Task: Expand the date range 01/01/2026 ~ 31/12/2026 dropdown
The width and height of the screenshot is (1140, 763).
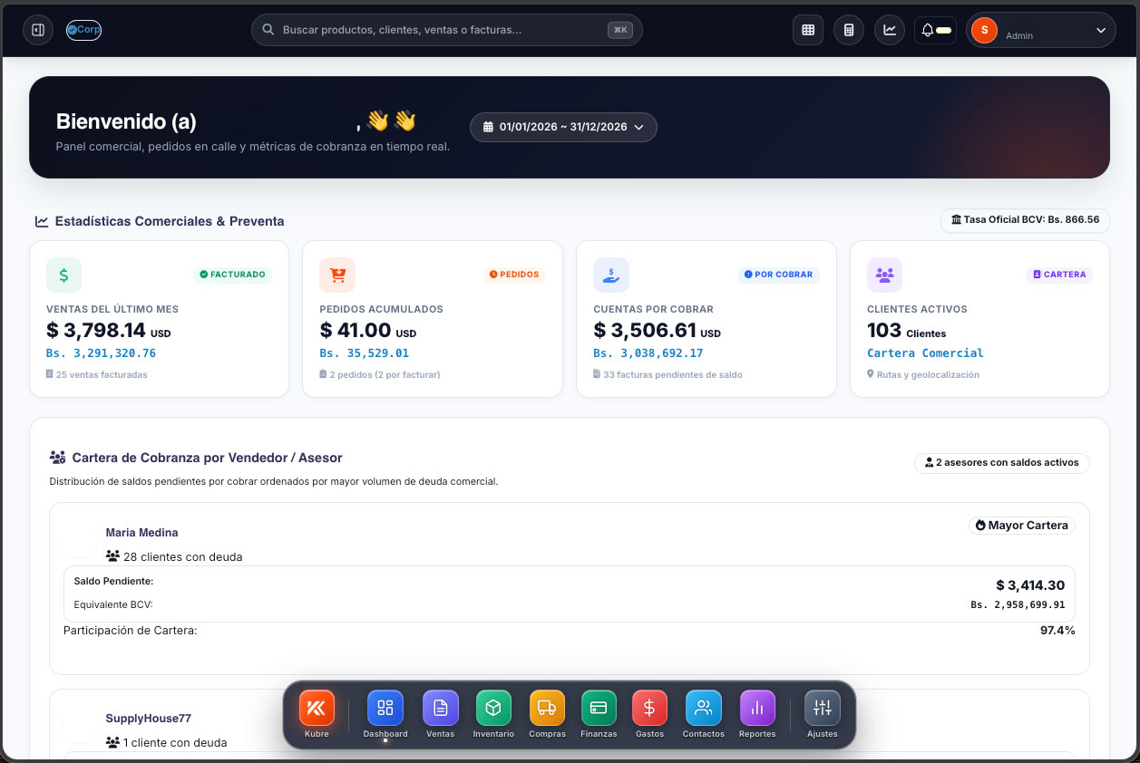Action: 563,127
